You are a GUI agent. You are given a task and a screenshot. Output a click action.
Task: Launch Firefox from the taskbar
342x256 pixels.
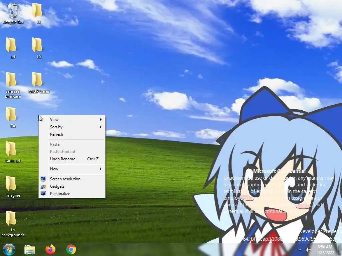click(x=50, y=249)
